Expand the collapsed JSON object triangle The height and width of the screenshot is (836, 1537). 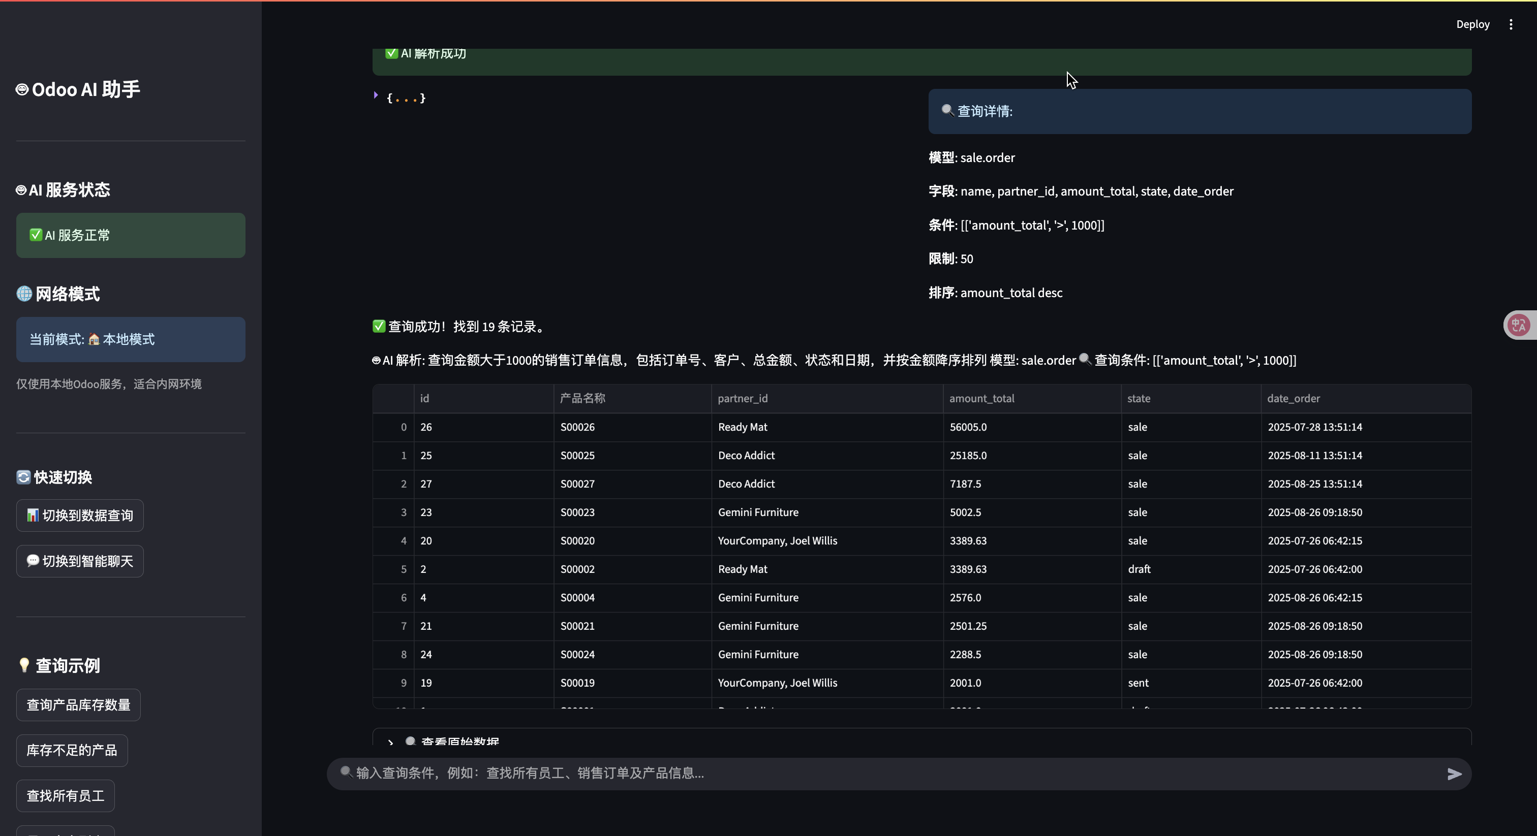tap(376, 95)
